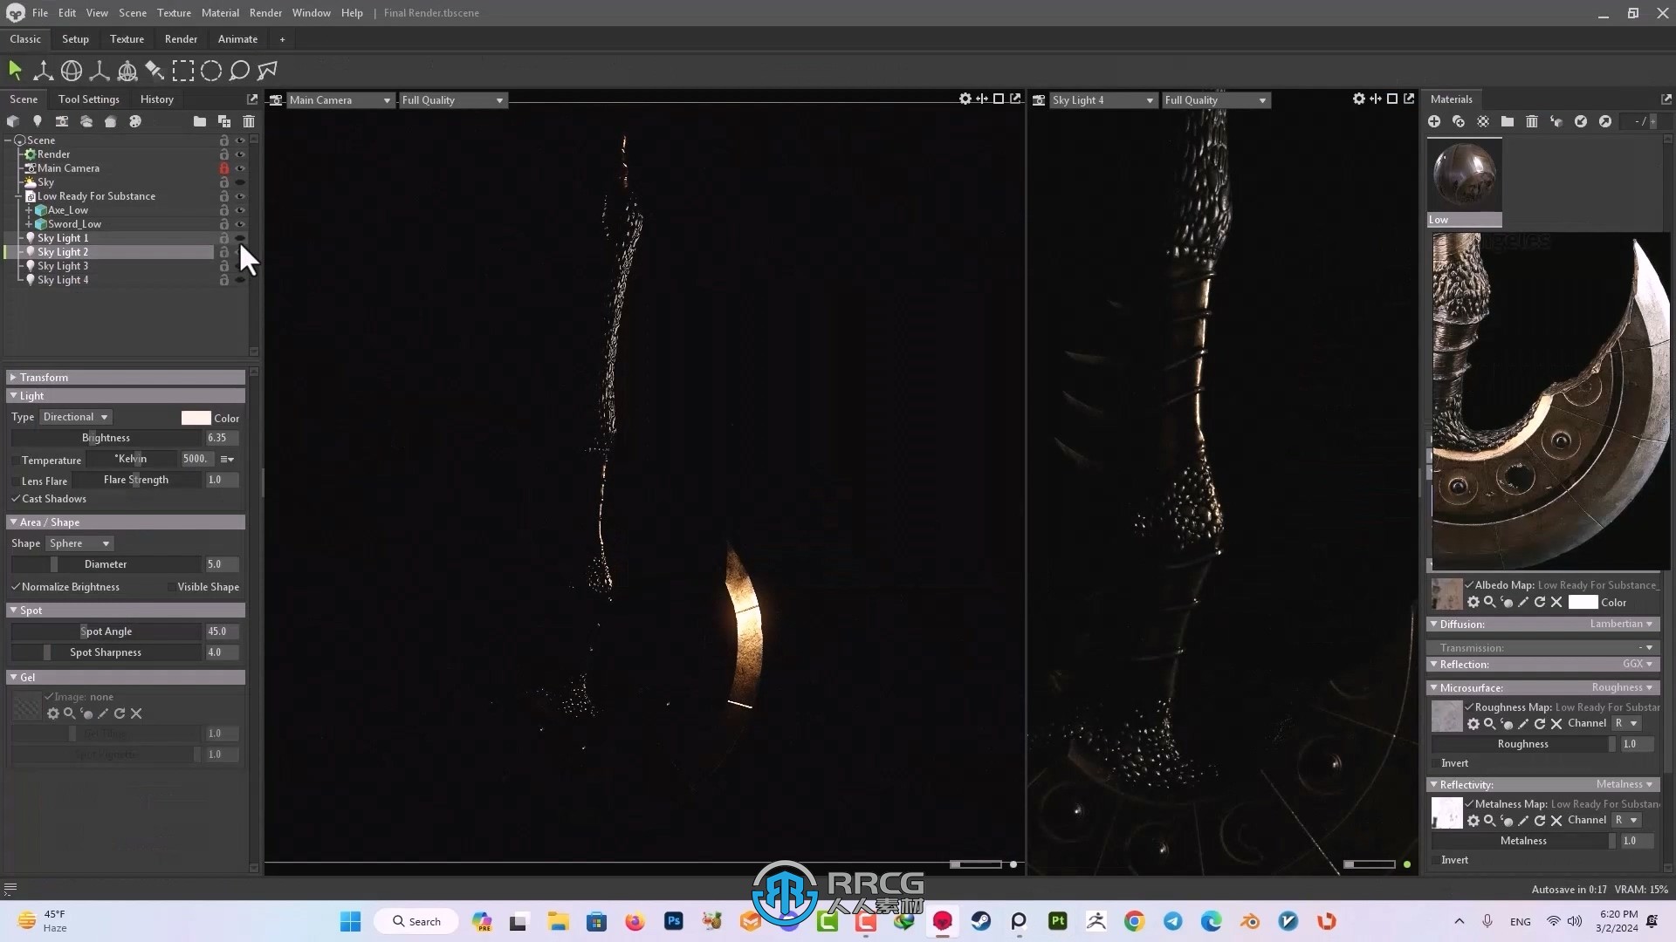Open the Main Camera viewport selector dropdown
Screen dimensions: 1676x942
point(340,100)
